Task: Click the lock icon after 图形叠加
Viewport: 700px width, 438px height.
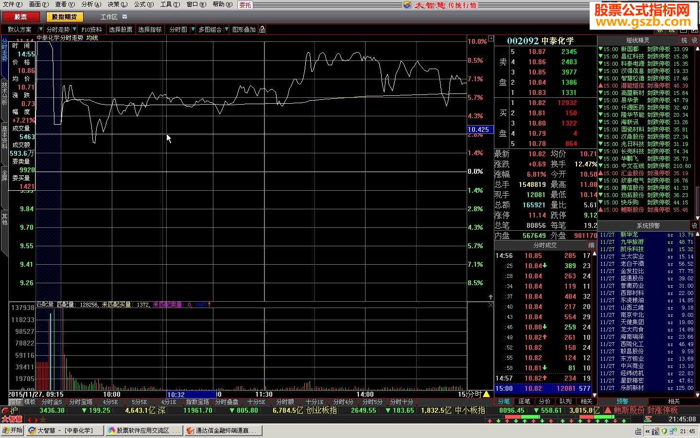Action: tap(262, 29)
